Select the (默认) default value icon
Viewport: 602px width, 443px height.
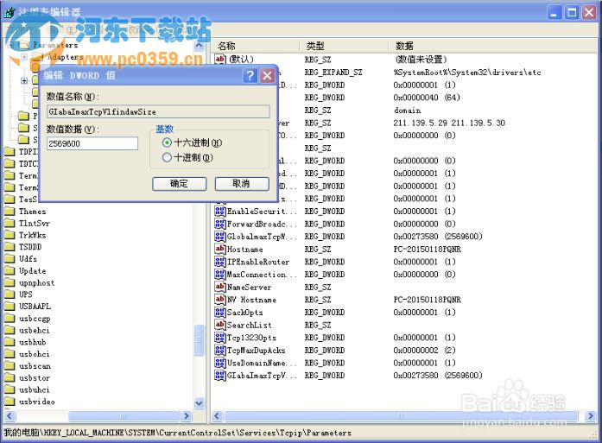[220, 59]
